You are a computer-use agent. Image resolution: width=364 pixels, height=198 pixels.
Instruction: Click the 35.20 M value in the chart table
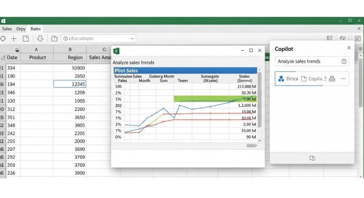tap(249, 93)
